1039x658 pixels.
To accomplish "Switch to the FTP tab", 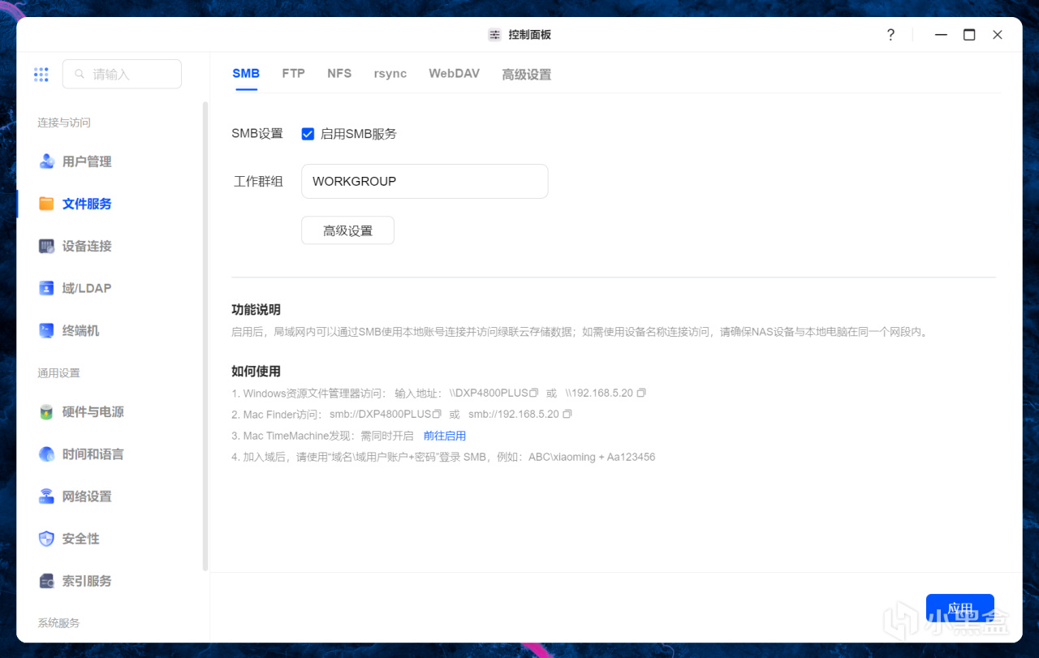I will [x=294, y=74].
